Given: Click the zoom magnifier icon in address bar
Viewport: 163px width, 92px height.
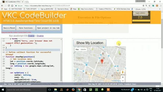Looking at the screenshot, I should point(146,6).
